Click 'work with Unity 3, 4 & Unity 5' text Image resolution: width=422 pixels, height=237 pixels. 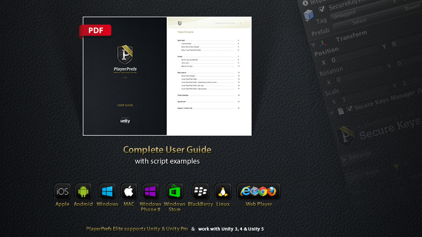tap(231, 229)
